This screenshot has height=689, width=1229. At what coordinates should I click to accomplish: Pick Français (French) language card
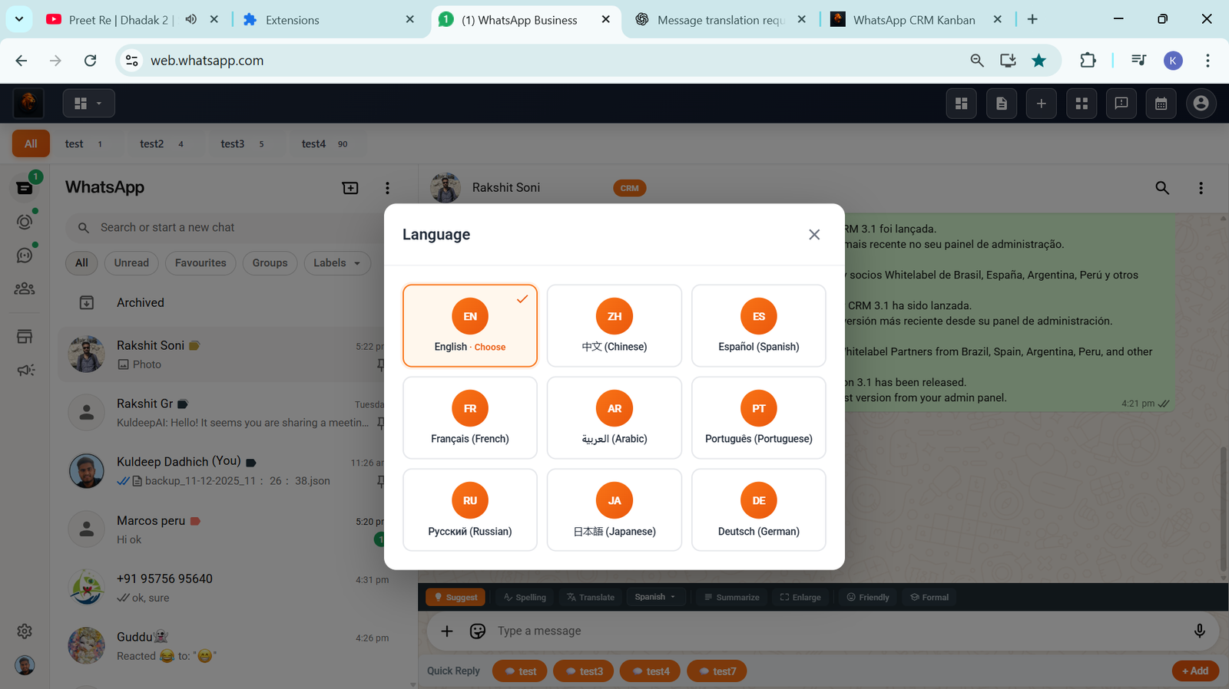[470, 417]
